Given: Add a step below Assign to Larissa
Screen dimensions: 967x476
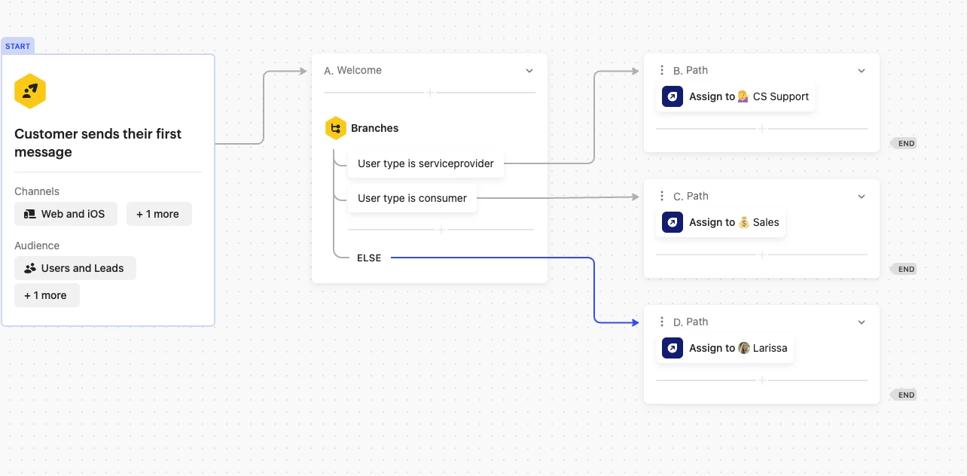Looking at the screenshot, I should click(761, 380).
